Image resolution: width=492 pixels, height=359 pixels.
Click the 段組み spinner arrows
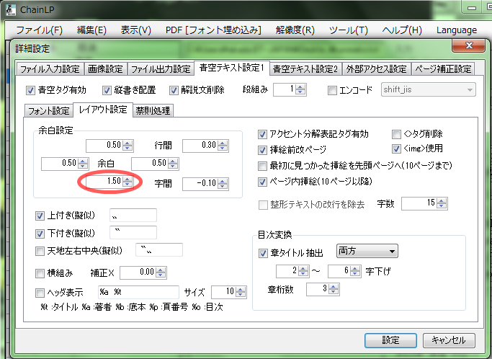point(300,89)
